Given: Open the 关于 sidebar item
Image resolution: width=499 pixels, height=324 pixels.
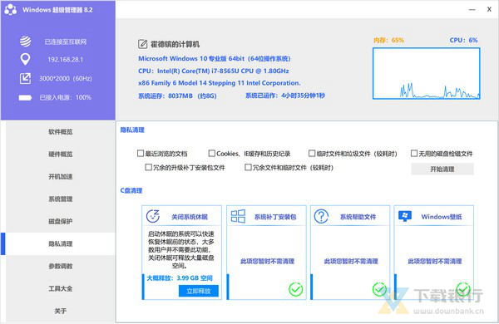Looking at the screenshot, I should click(x=61, y=311).
